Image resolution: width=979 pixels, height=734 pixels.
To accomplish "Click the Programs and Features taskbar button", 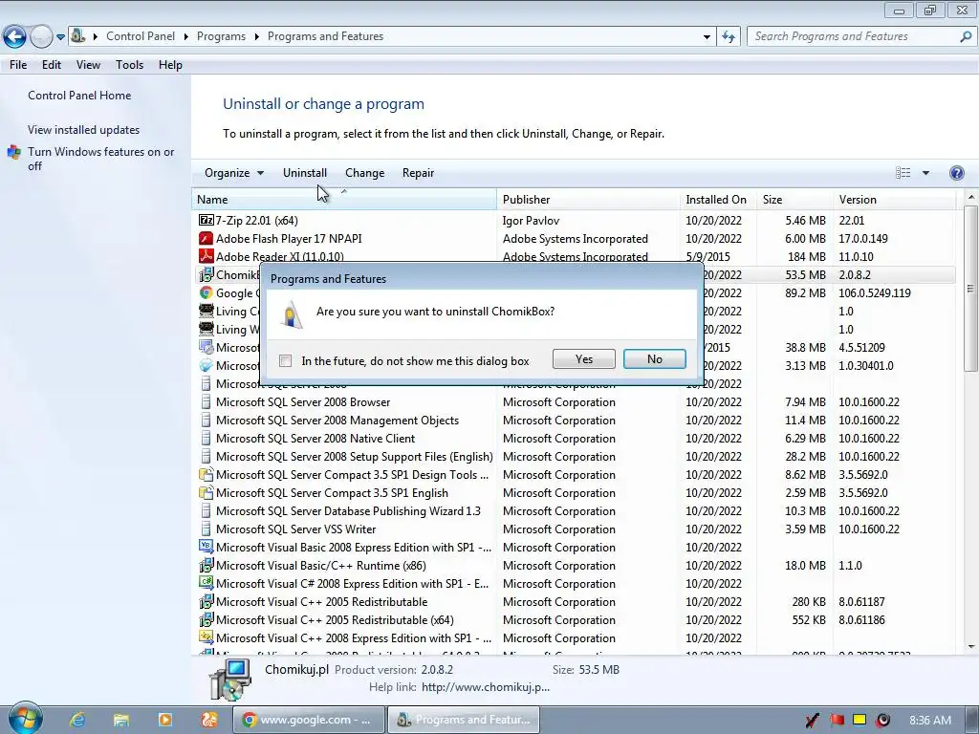I will pyautogui.click(x=464, y=720).
